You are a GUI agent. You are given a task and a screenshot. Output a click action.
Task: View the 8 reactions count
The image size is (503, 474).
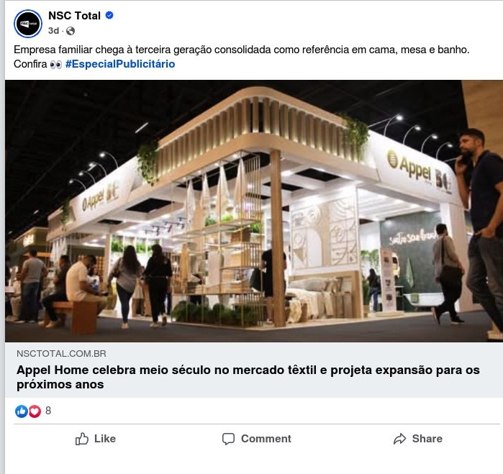(48, 411)
